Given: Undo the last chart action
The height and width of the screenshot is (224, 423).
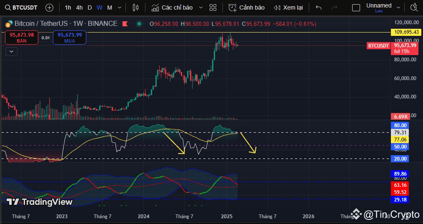Looking at the screenshot, I should 318,8.
